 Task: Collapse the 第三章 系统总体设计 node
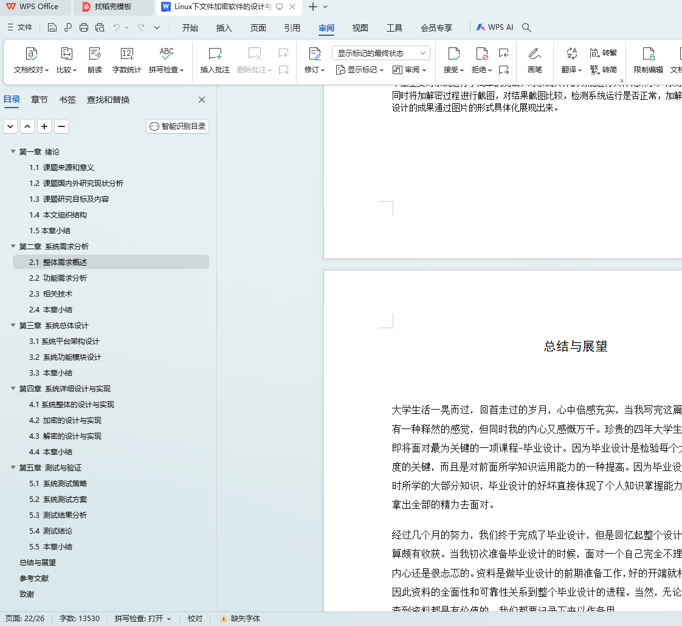pyautogui.click(x=13, y=325)
